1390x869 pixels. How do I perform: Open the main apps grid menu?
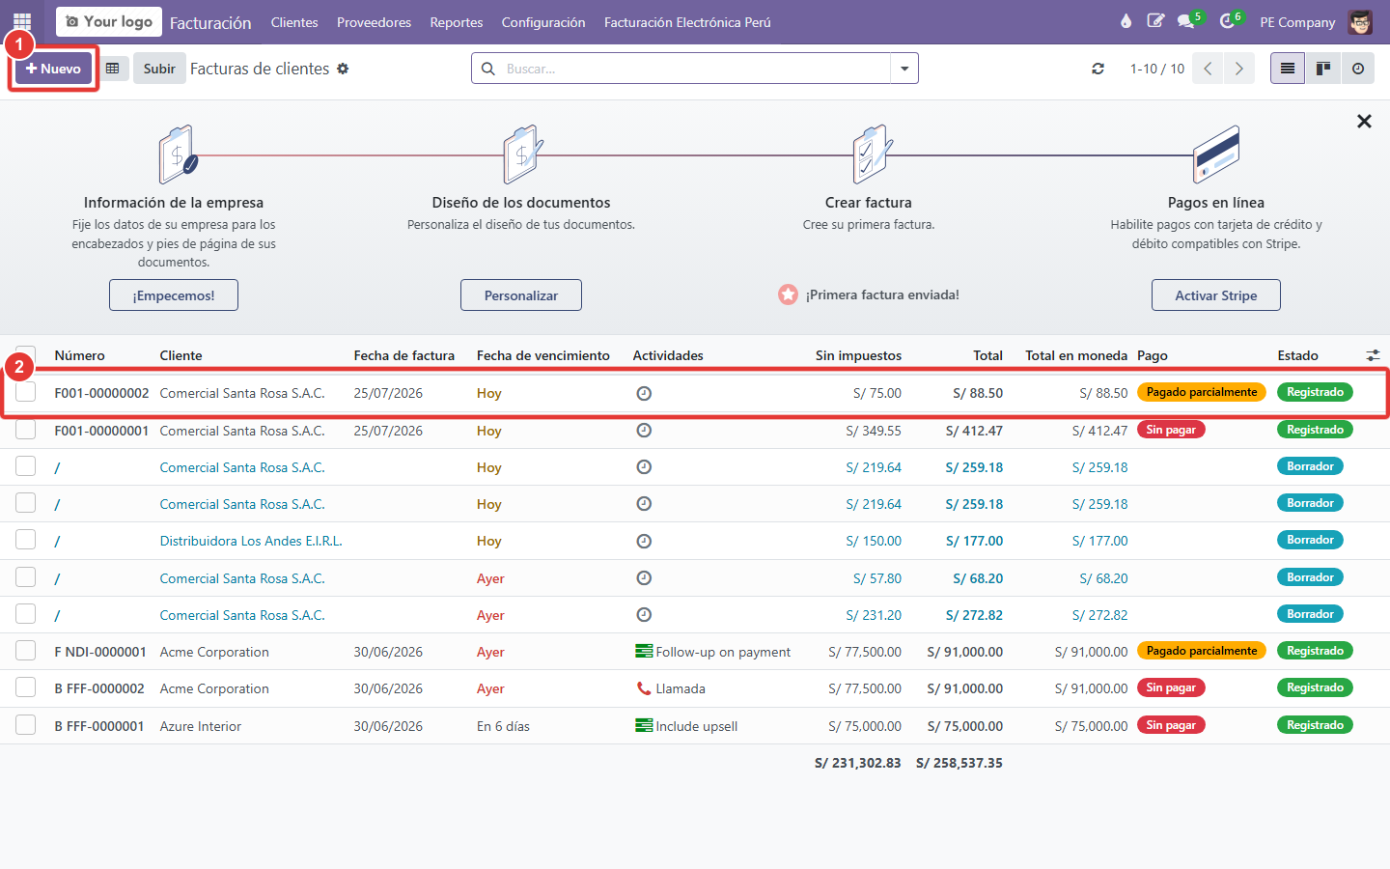22,21
